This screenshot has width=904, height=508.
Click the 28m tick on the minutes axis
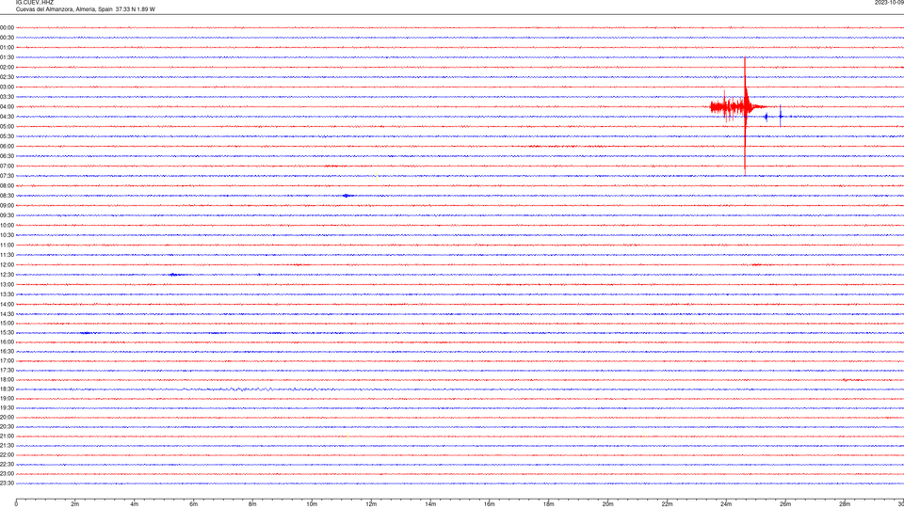(x=845, y=504)
